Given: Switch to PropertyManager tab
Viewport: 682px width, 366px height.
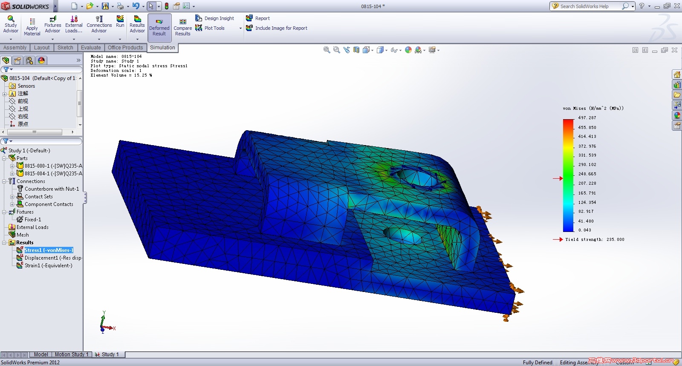Looking at the screenshot, I should coord(17,60).
